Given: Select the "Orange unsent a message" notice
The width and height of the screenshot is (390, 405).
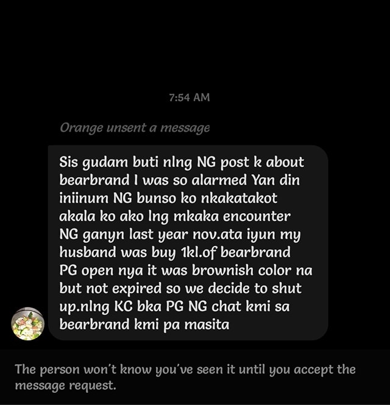Looking at the screenshot, I should click(135, 128).
